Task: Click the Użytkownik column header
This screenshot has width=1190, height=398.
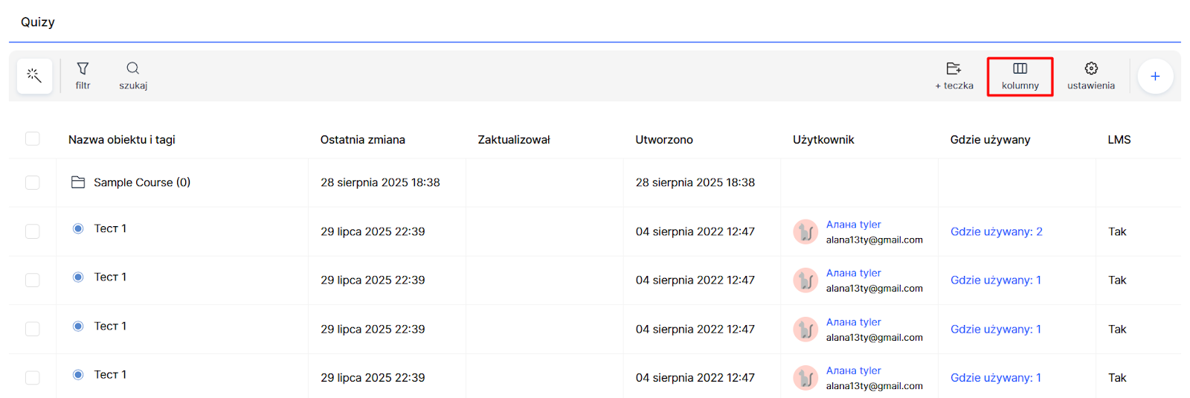Action: coord(823,140)
